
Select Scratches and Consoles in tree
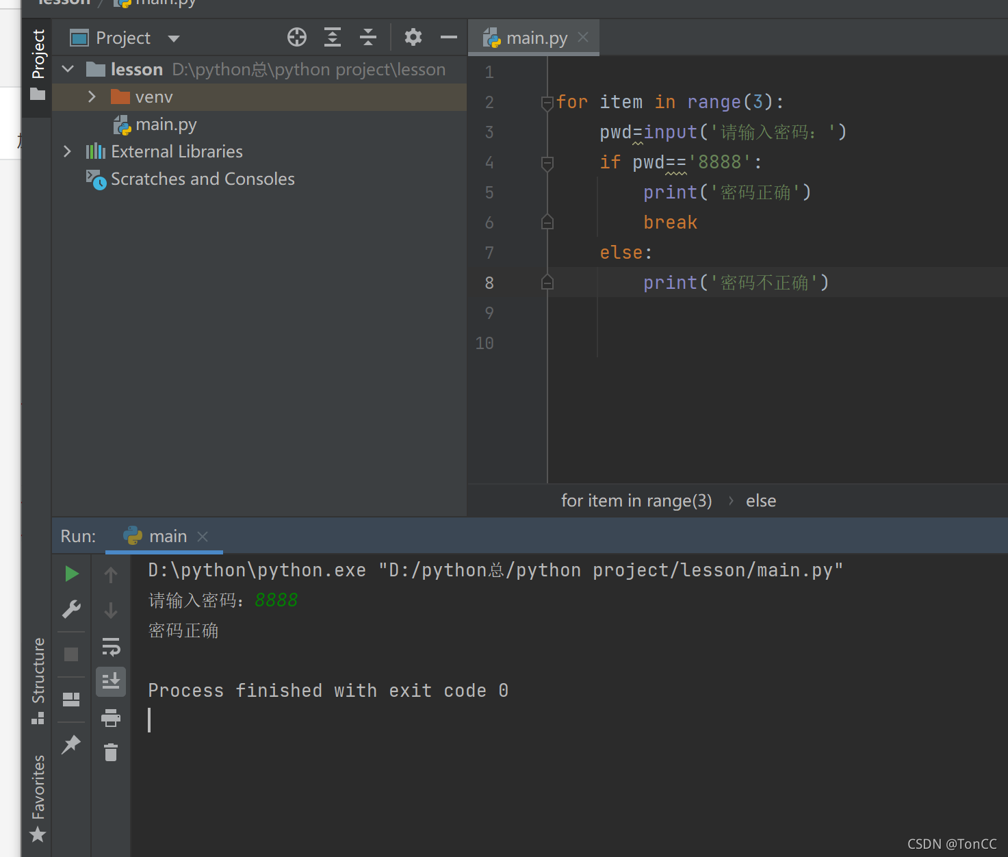point(203,179)
